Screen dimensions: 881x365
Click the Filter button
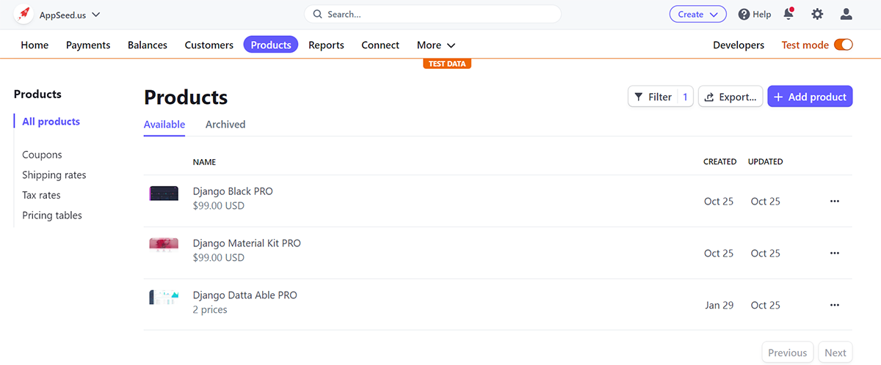pos(661,97)
